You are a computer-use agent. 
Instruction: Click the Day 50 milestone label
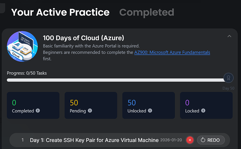click(x=228, y=88)
